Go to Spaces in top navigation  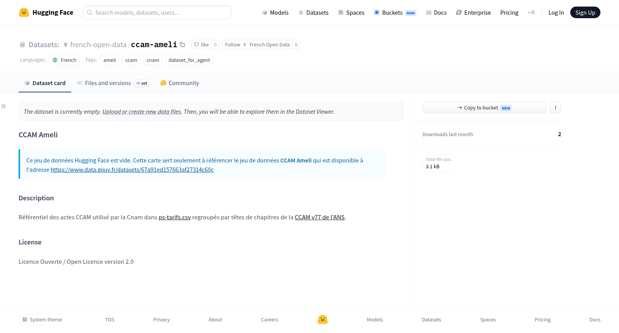351,12
